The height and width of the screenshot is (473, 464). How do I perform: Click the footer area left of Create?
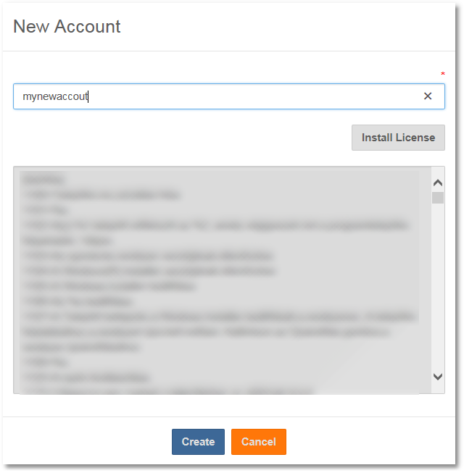[87, 442]
